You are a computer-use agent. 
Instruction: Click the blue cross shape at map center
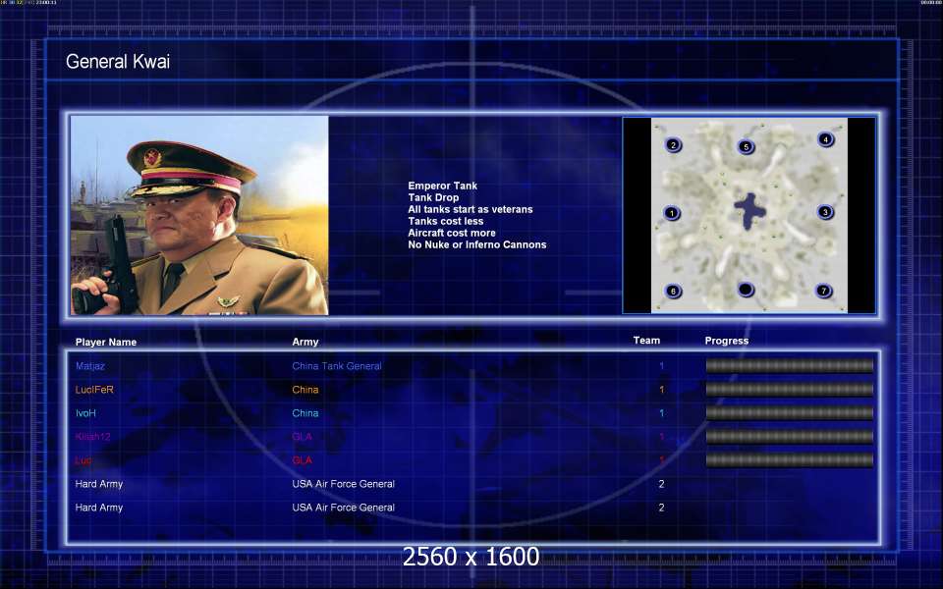pos(749,211)
